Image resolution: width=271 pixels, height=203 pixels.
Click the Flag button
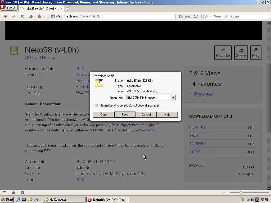256,53
